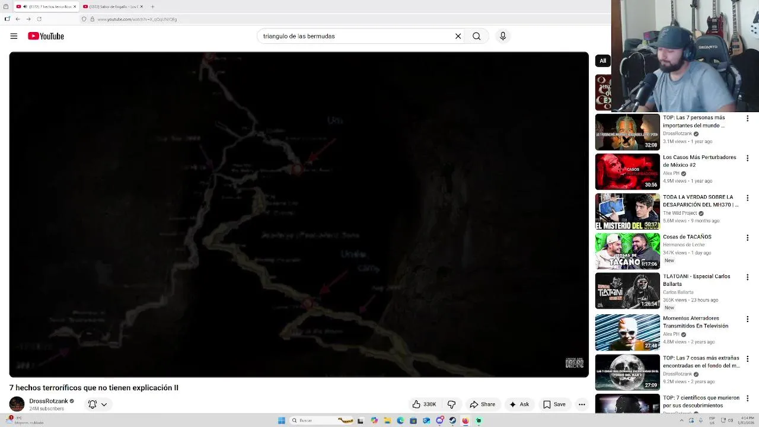The height and width of the screenshot is (427, 759).
Task: Open more actions ellipsis under video
Action: coord(582,404)
